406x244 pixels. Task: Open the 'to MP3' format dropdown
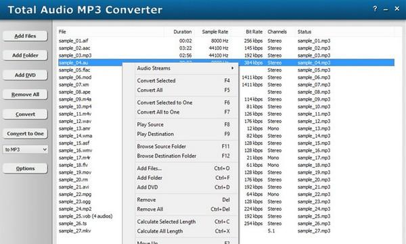(x=26, y=149)
